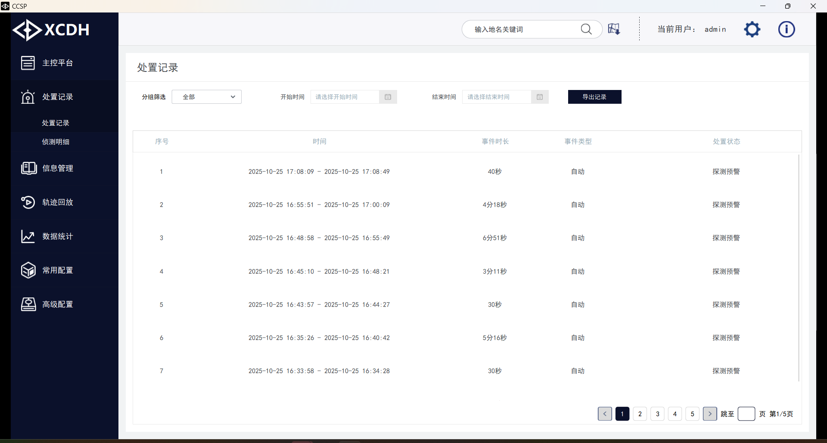
Task: Go to 轨迹回放 section
Action: coord(57,202)
